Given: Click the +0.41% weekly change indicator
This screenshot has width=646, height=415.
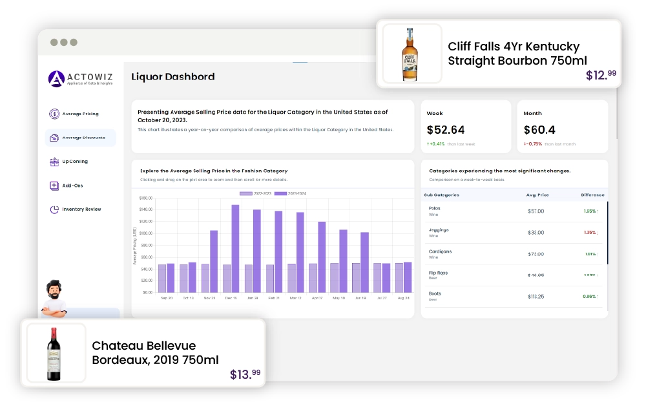Looking at the screenshot, I should tap(436, 144).
